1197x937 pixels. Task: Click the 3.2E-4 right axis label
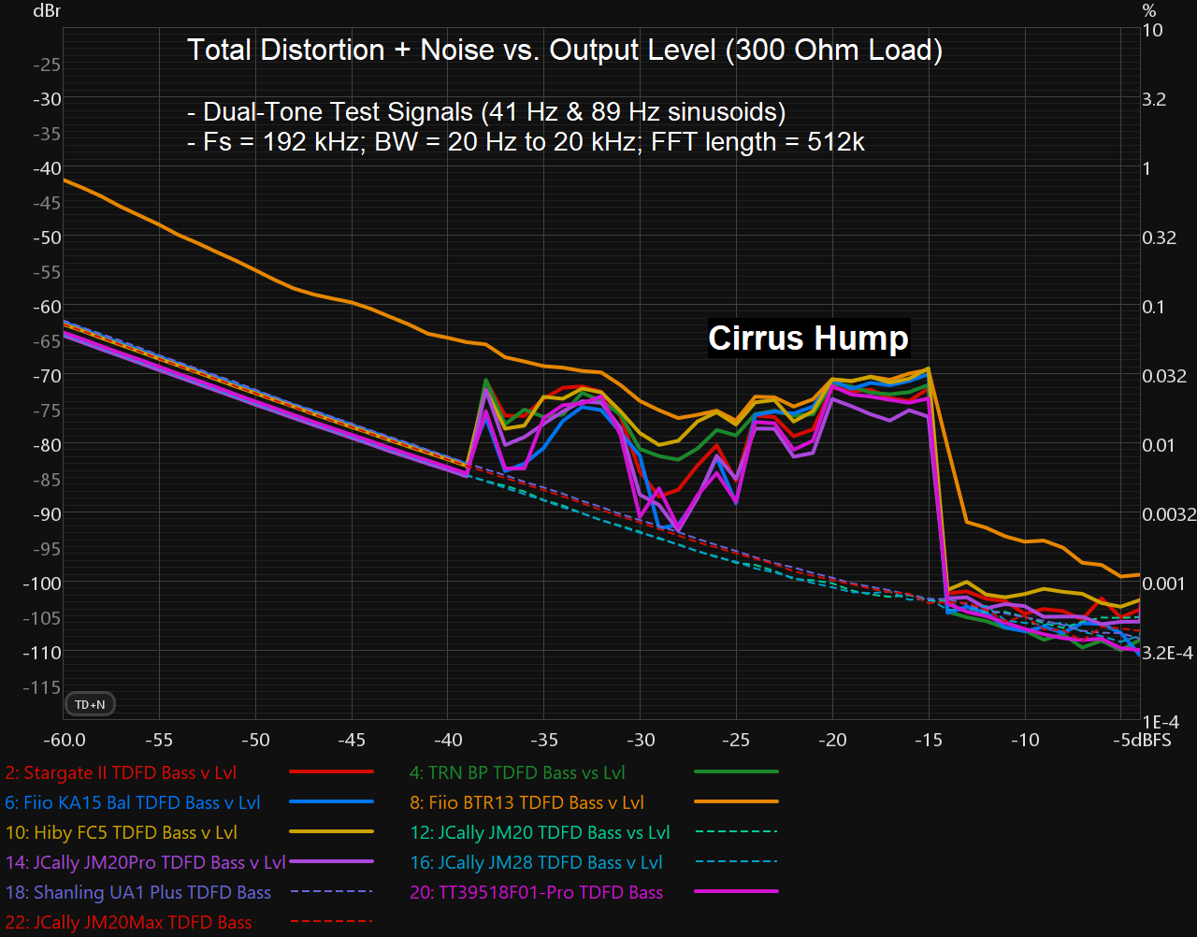pos(1168,653)
